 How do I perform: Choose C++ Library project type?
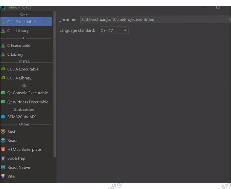pos(26,31)
